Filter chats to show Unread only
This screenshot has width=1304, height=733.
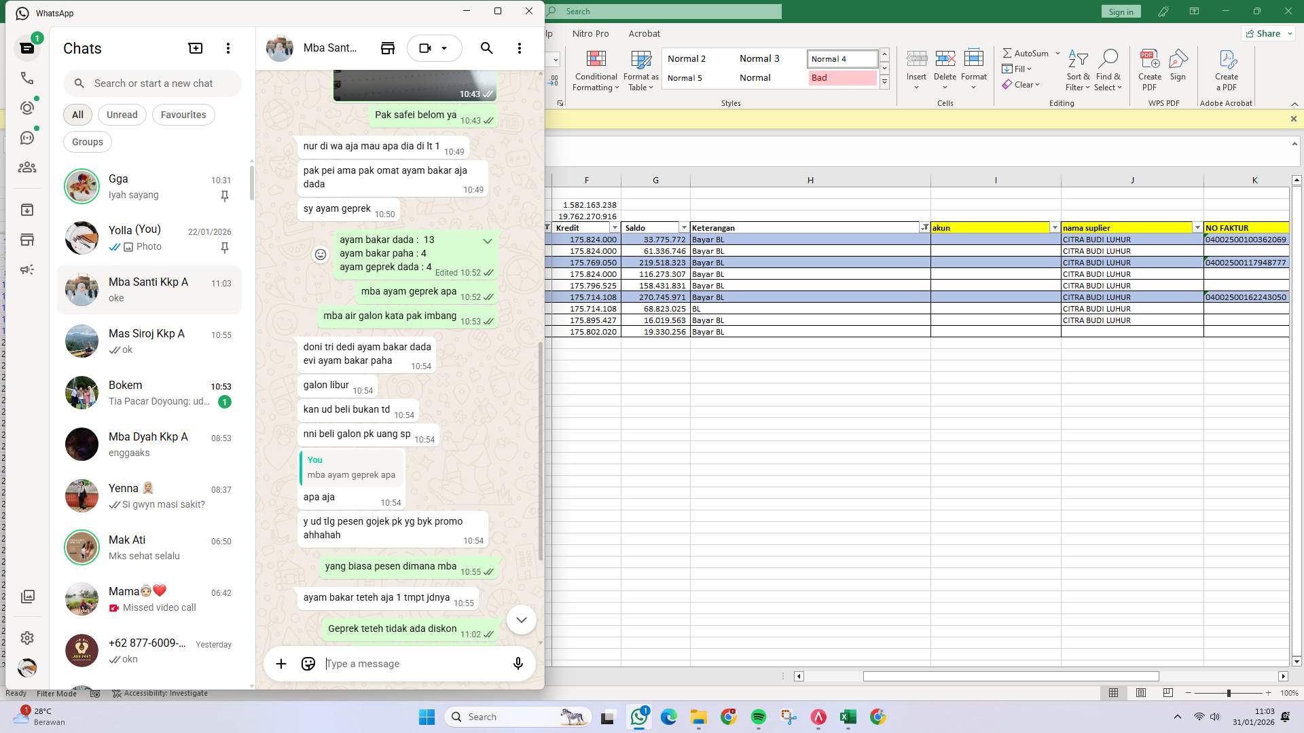(x=122, y=115)
